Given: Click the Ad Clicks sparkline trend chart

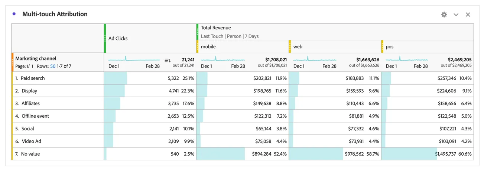Looking at the screenshot, I should (x=134, y=59).
